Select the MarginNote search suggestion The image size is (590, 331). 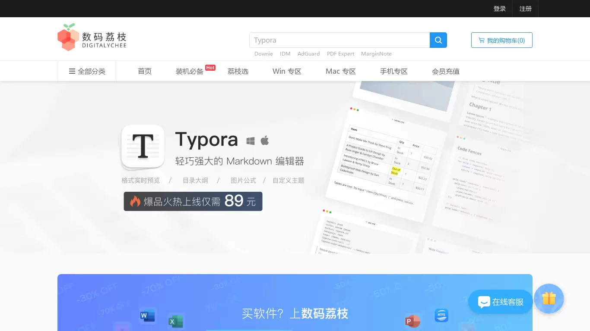(x=376, y=54)
